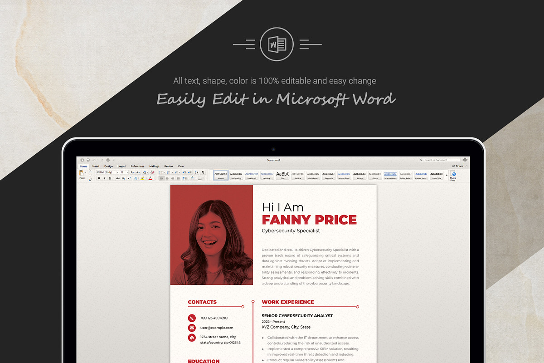Image resolution: width=544 pixels, height=363 pixels.
Task: Collapse the ribbon using the chevron
Action: pos(466,166)
